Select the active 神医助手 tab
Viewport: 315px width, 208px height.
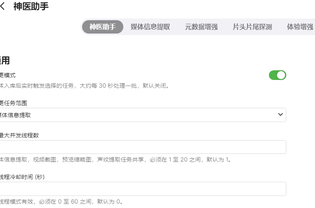[102, 27]
